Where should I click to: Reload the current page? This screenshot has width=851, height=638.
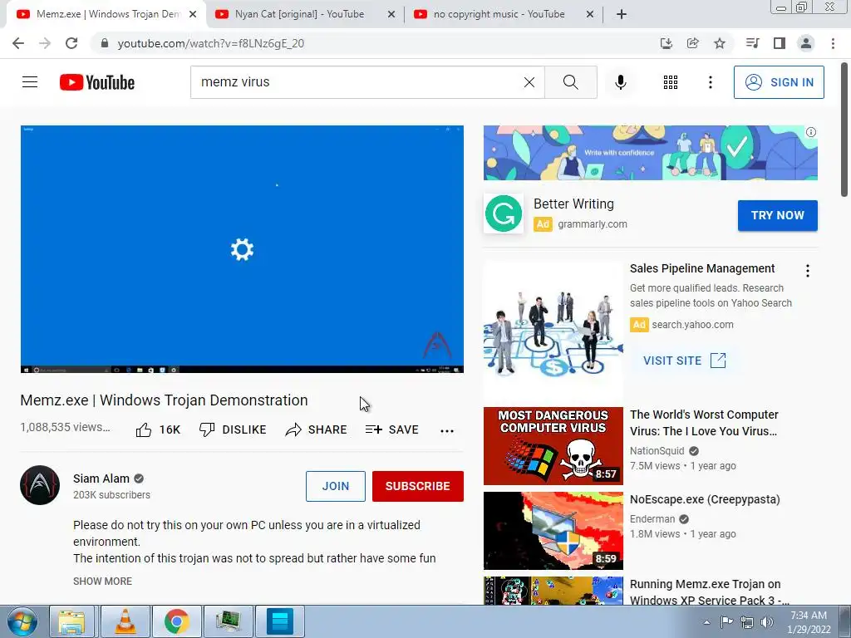(71, 43)
